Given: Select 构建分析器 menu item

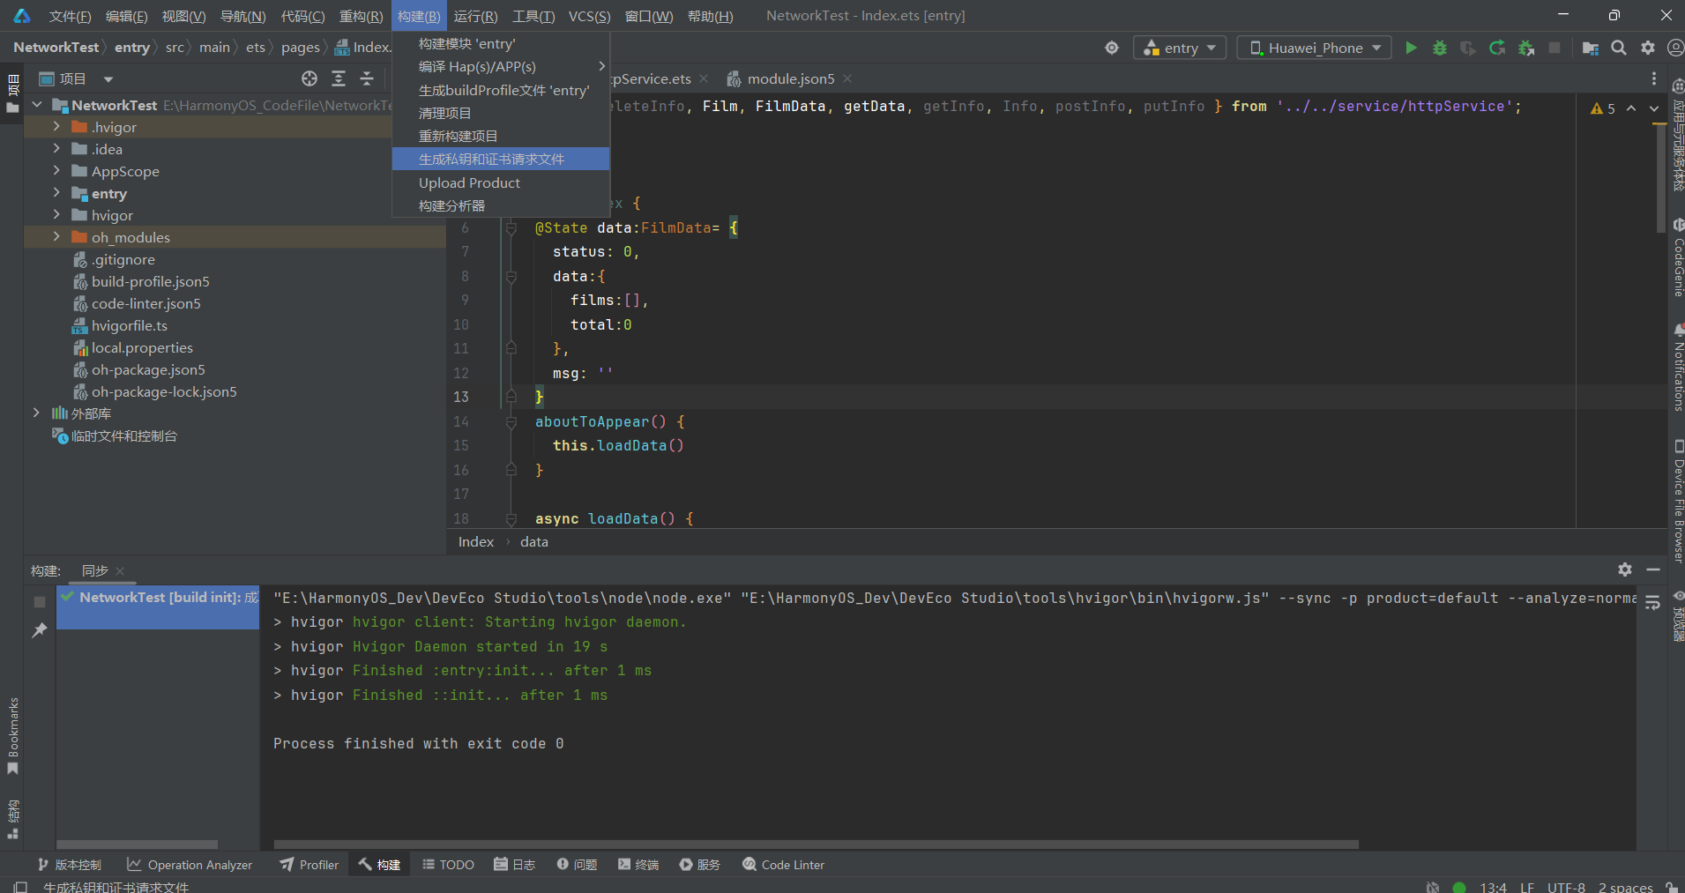Looking at the screenshot, I should pos(501,205).
